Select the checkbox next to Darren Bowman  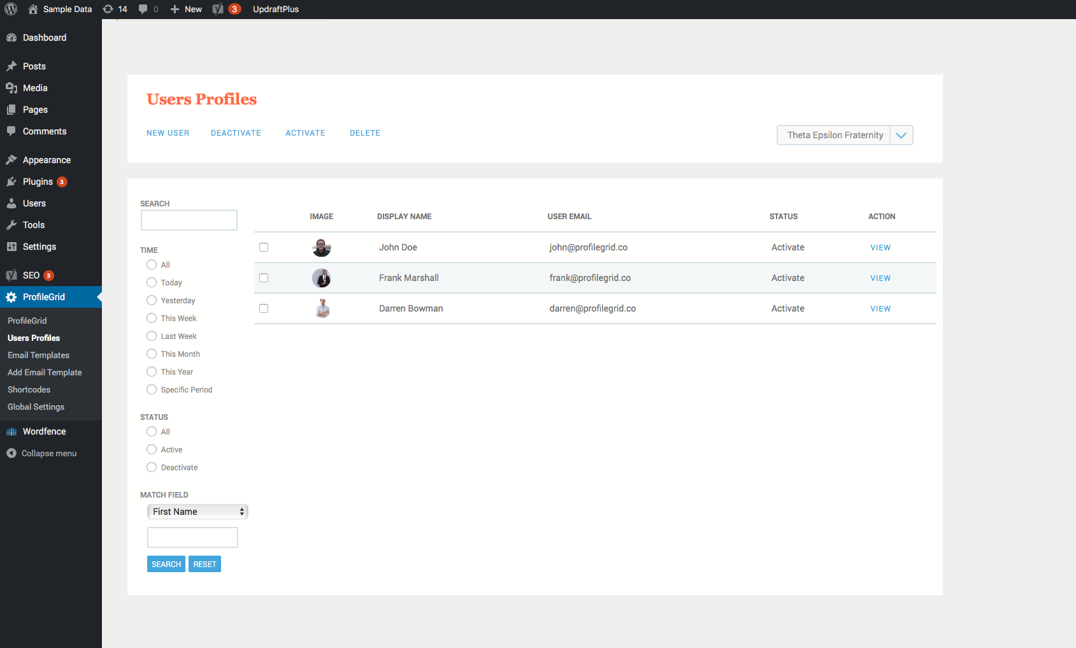264,308
